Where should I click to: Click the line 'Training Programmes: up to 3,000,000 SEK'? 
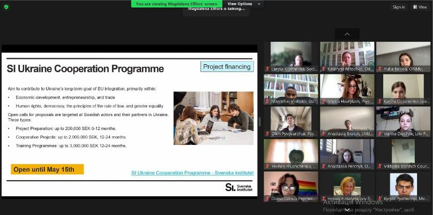pyautogui.click(x=71, y=146)
